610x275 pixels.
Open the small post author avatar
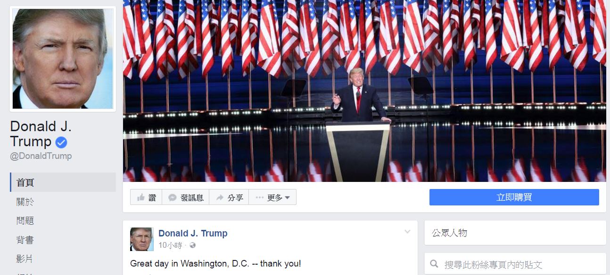[x=141, y=239]
